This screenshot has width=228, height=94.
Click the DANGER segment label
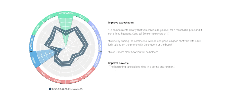point(88,73)
